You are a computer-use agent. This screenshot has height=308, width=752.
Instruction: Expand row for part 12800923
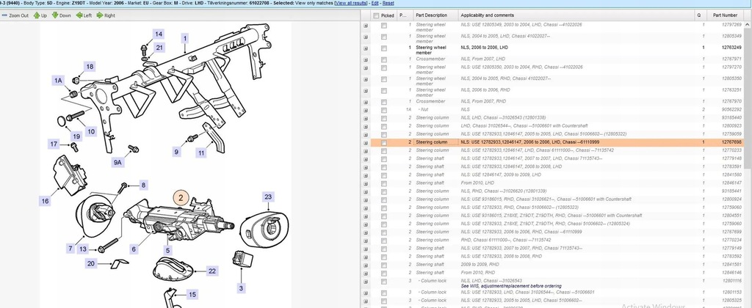pyautogui.click(x=366, y=126)
